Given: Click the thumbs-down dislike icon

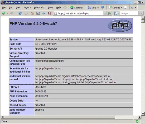Looking at the screenshot, I should pos(103,7).
